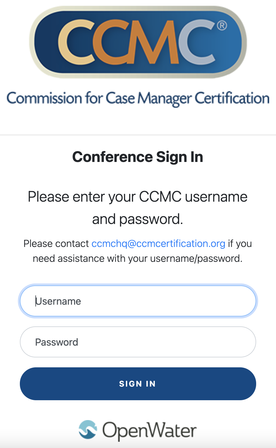Click the 'and password.' instruction line
276x448 pixels.
[138, 219]
